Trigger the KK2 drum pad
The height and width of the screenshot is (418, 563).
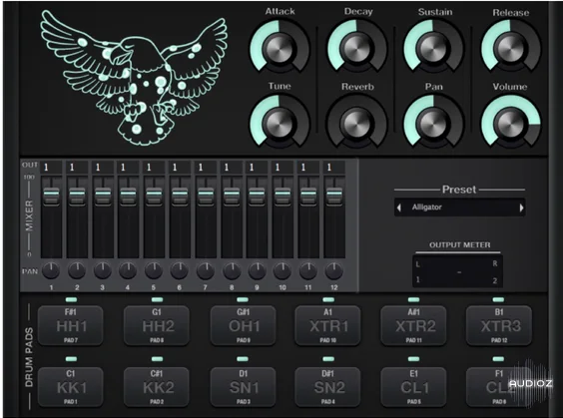pyautogui.click(x=157, y=387)
